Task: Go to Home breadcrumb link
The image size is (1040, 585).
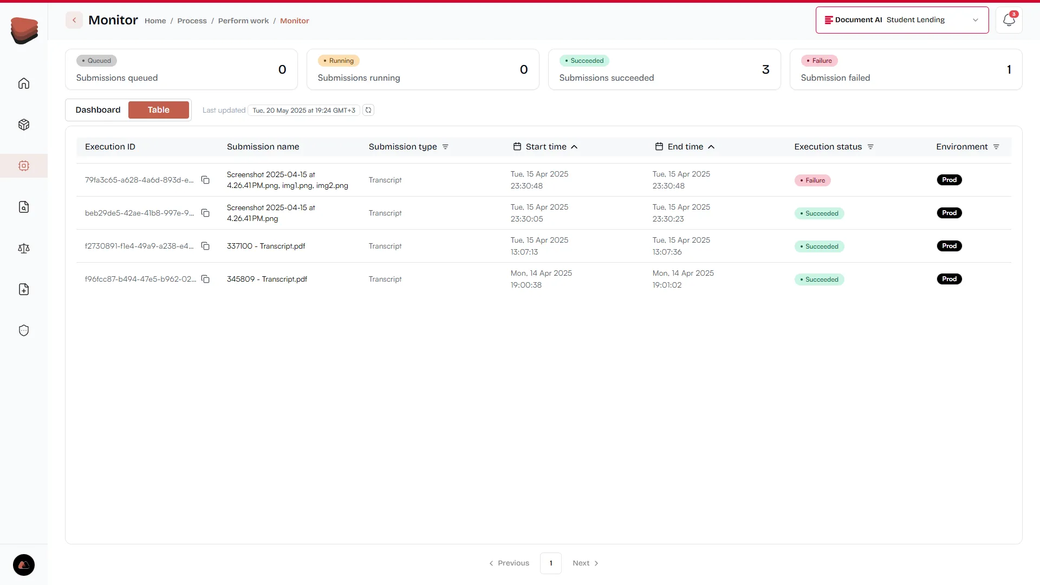Action: 155,21
